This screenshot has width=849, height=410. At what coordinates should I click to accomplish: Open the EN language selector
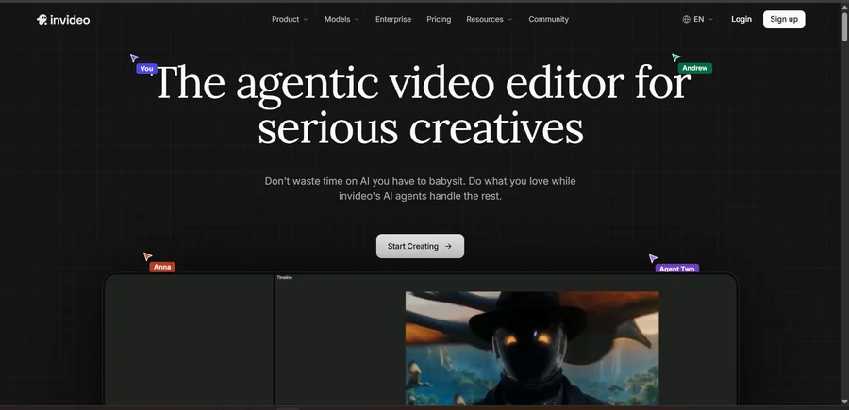pyautogui.click(x=698, y=19)
